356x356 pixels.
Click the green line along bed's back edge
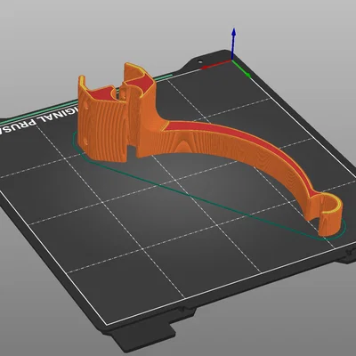coord(87,100)
